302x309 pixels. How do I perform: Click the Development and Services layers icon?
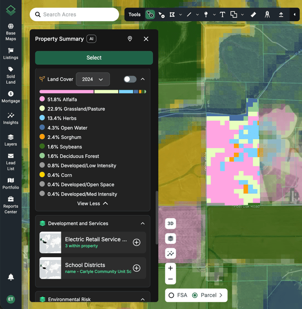click(42, 223)
